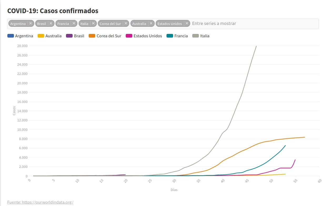This screenshot has width=328, height=206.
Task: Select the Estados Unidos tag label
Action: pyautogui.click(x=170, y=24)
